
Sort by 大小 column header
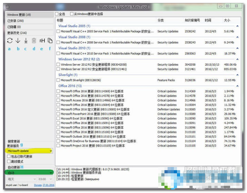227,20
